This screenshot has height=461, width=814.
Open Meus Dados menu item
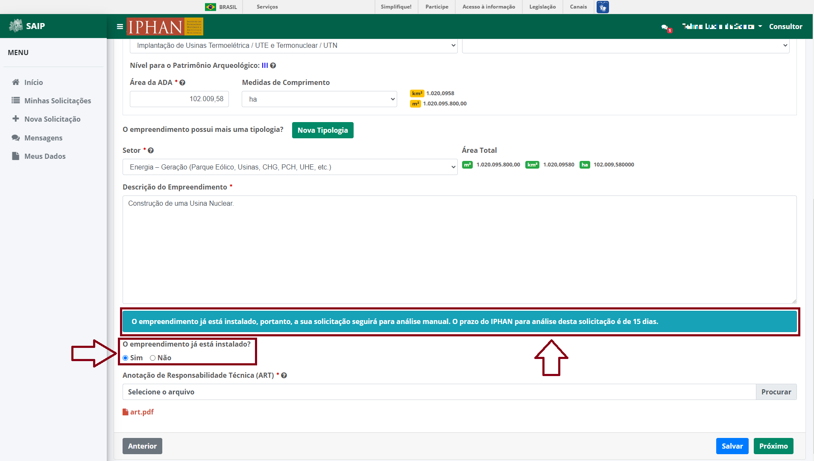[45, 156]
